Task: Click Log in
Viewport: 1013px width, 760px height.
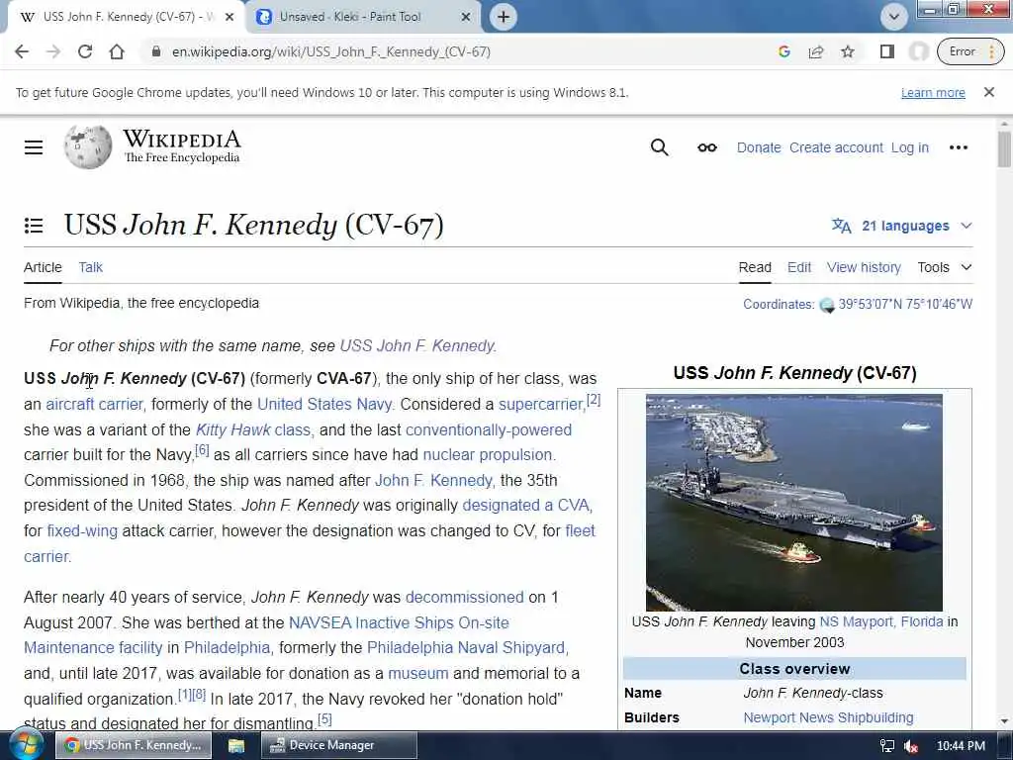Action: [x=910, y=148]
